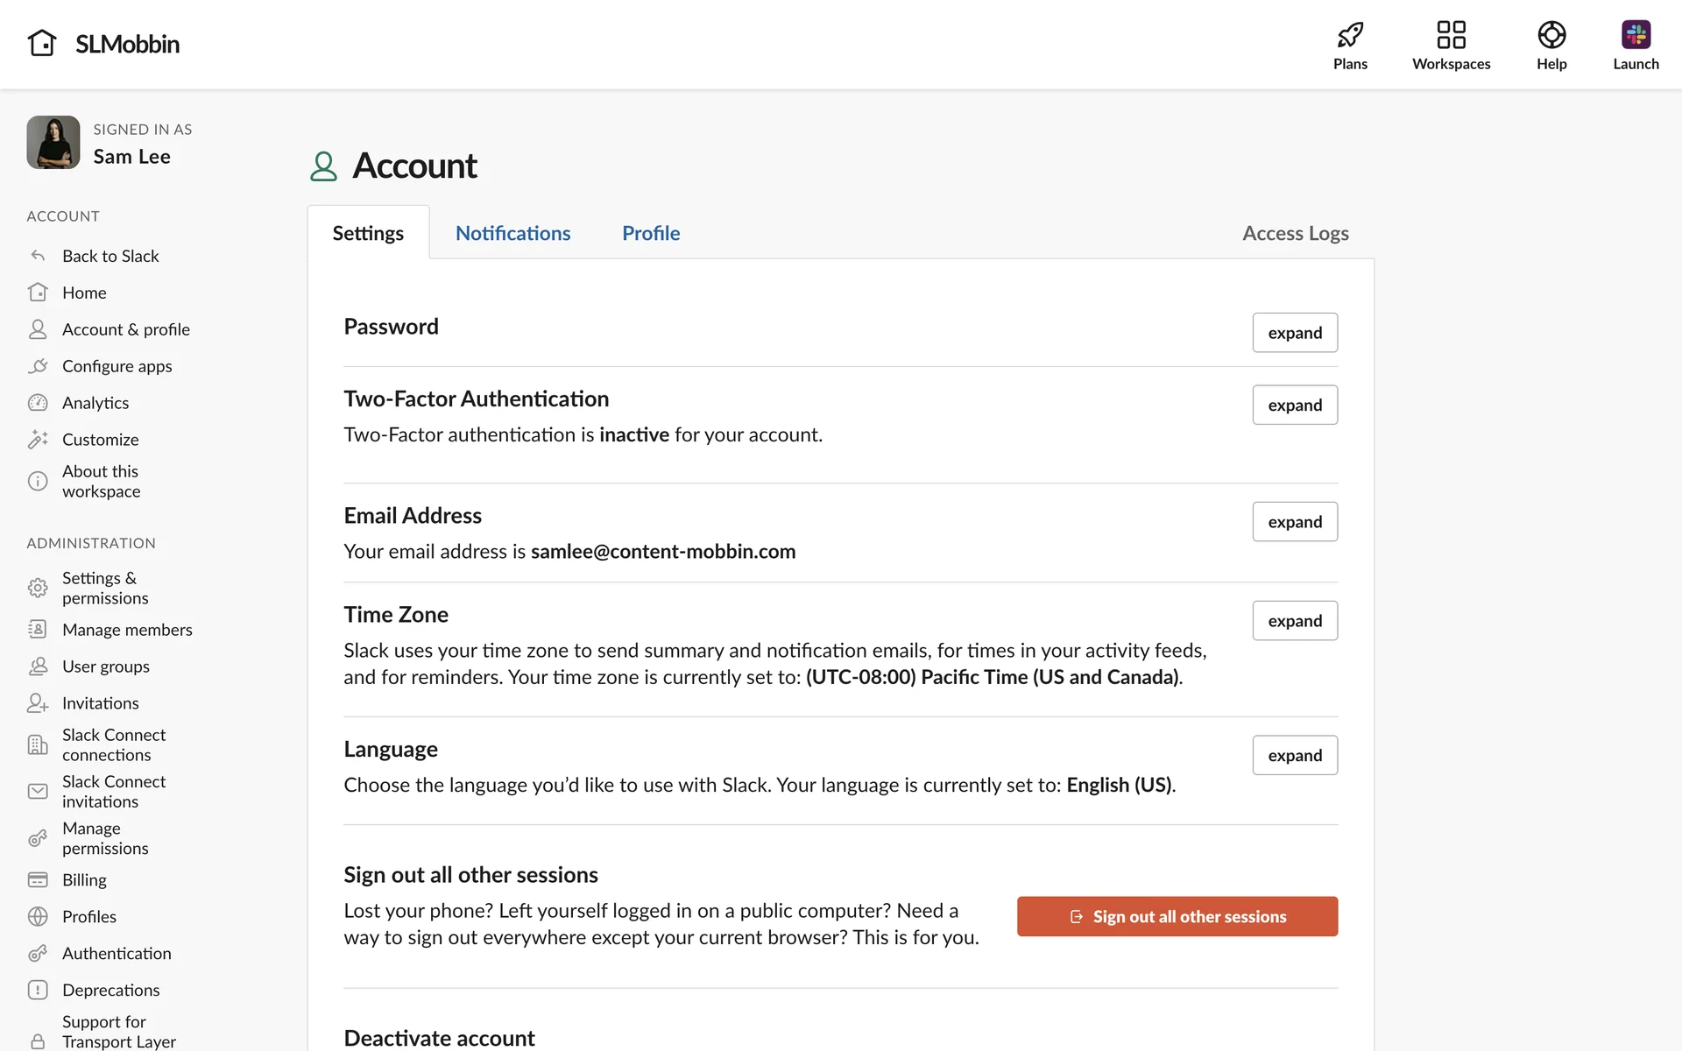
Task: Click the SLMobbin home icon
Action: pyautogui.click(x=42, y=43)
